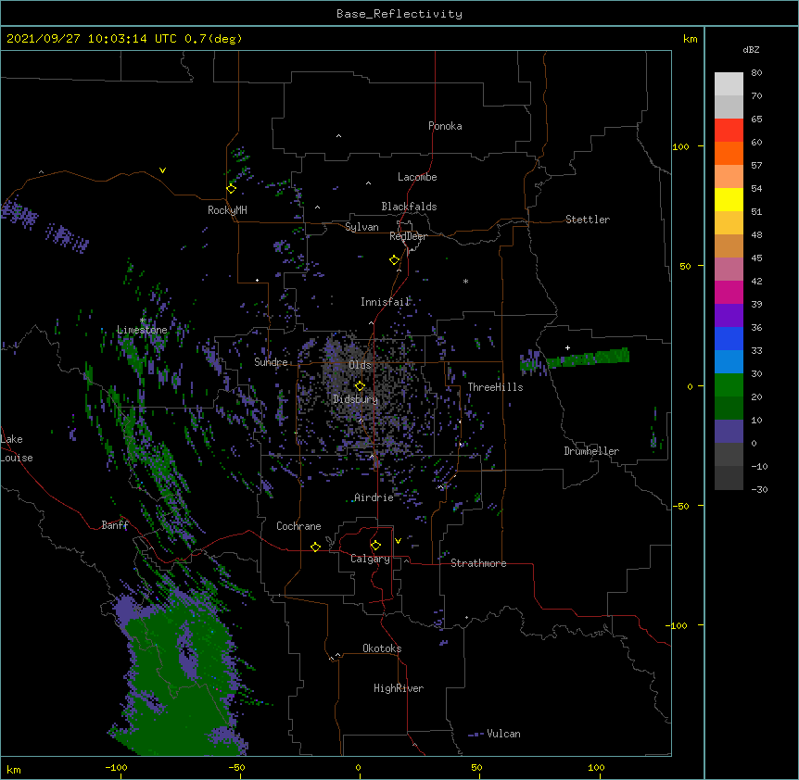Pick the dark green 20 dBZ swatch

tap(729, 409)
